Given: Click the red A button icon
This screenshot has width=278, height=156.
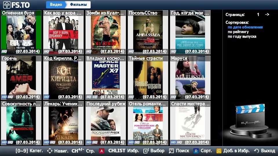Looking at the screenshot, I should click(x=102, y=151).
